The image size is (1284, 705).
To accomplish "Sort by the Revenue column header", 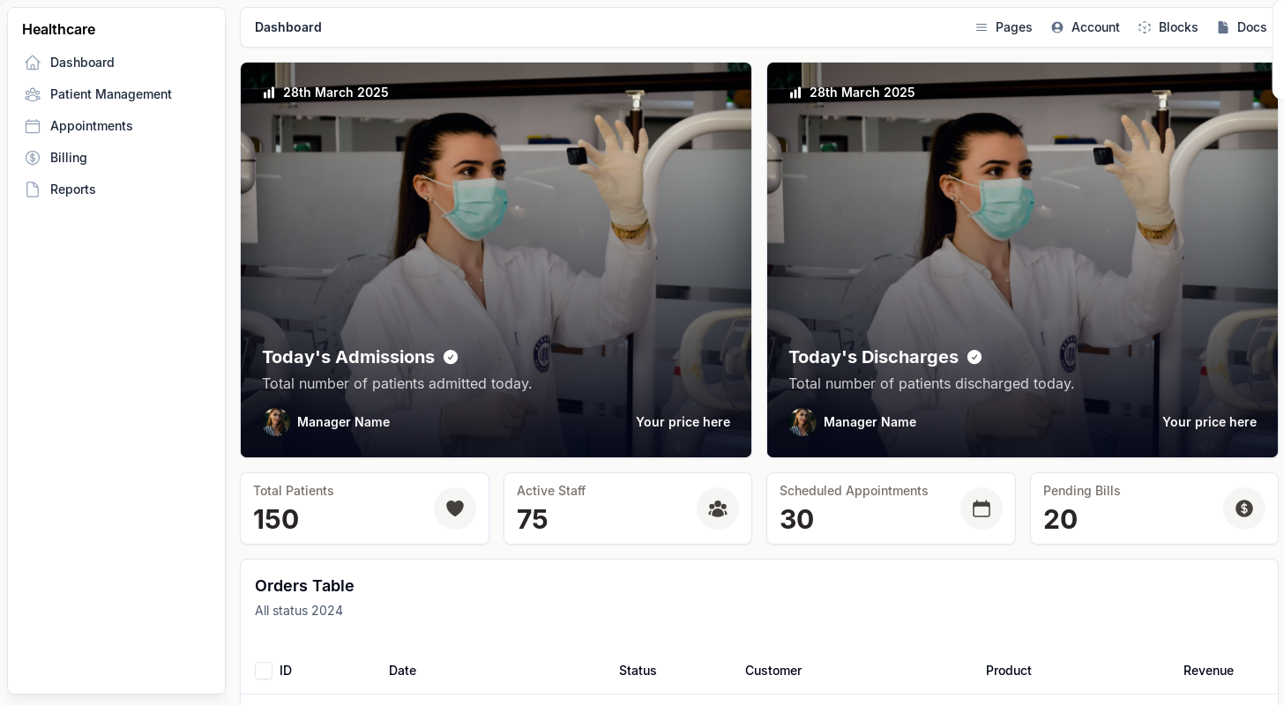I will click(x=1208, y=671).
